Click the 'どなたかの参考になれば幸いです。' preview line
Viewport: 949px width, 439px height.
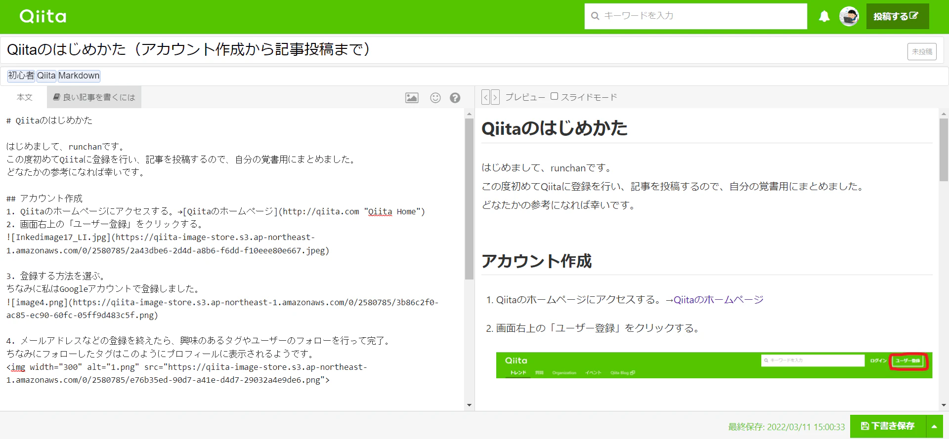[x=559, y=205]
